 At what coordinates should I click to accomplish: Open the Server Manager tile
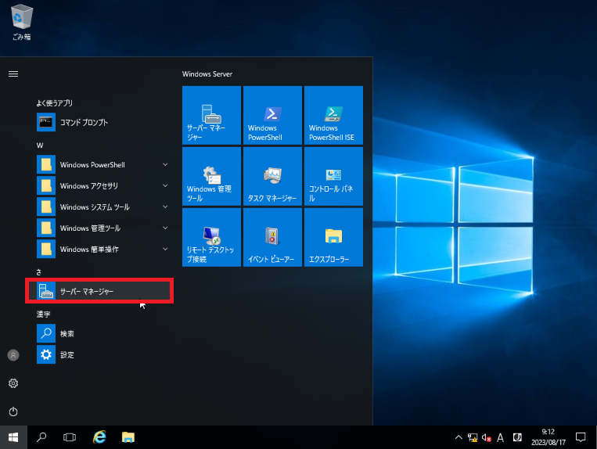pyautogui.click(x=211, y=115)
